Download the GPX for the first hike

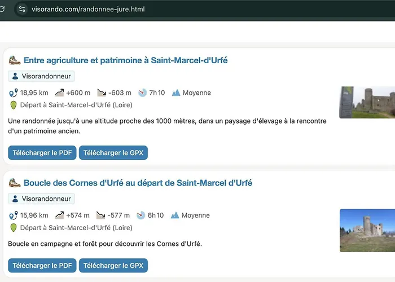tap(113, 153)
